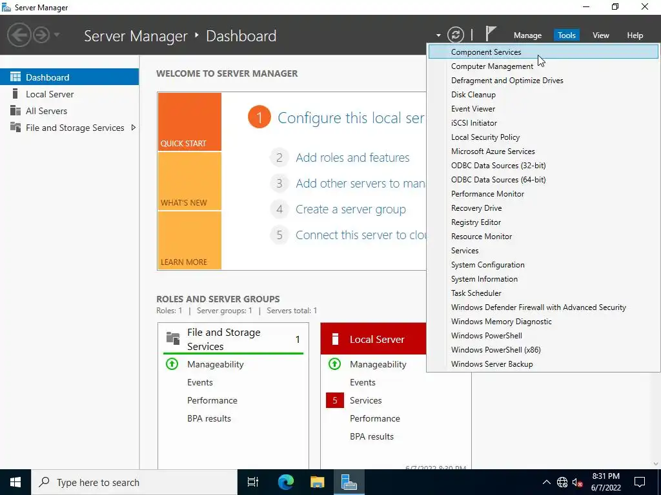Click the Windows Start button
The width and height of the screenshot is (661, 495).
pyautogui.click(x=15, y=482)
